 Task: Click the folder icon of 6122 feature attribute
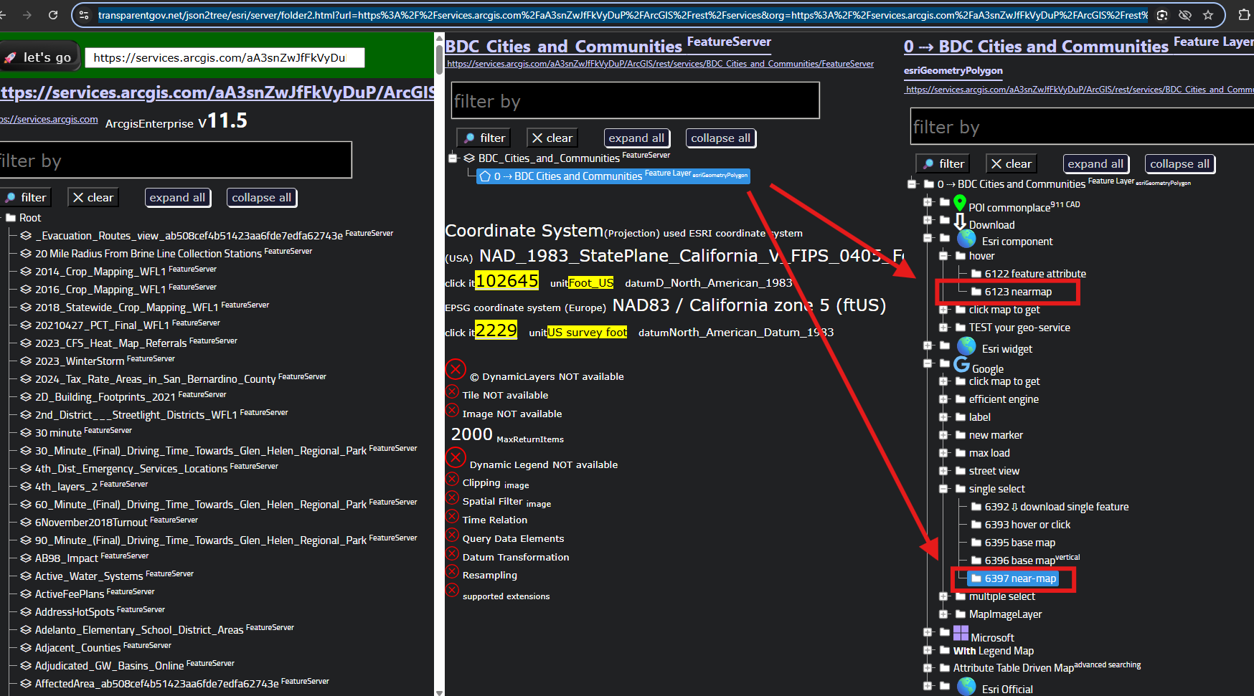pos(976,274)
